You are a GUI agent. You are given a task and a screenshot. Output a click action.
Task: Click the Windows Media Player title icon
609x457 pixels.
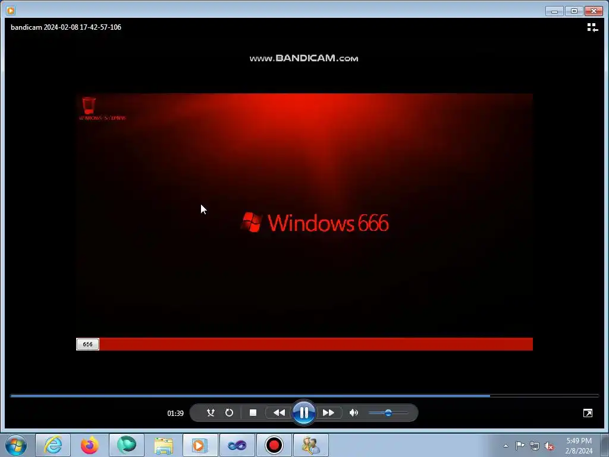coord(11,11)
